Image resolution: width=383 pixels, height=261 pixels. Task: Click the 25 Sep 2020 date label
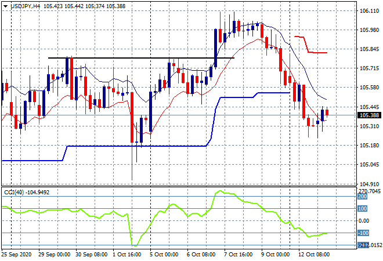pyautogui.click(x=17, y=255)
